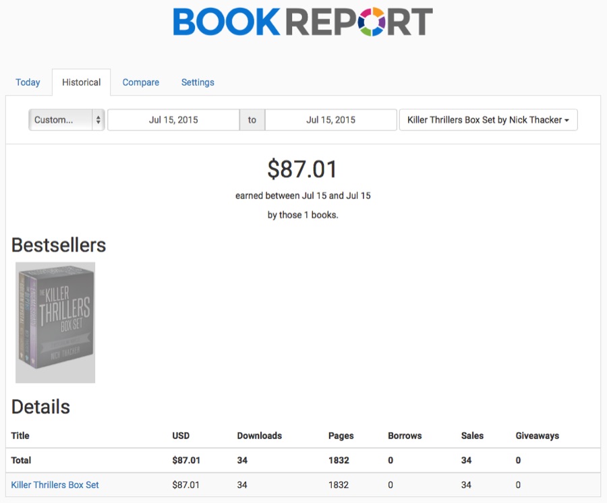Open the Settings tab
This screenshot has height=503, width=607.
tap(198, 82)
